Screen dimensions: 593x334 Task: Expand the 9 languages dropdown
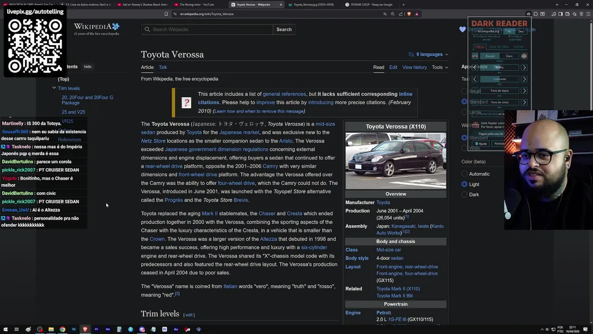(428, 54)
